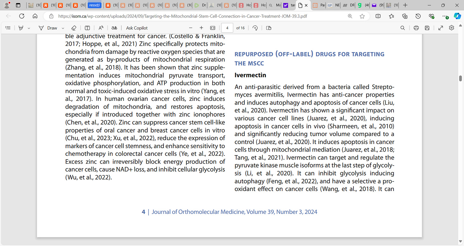
Task: Enter PDF full screen mode
Action: pyautogui.click(x=441, y=28)
